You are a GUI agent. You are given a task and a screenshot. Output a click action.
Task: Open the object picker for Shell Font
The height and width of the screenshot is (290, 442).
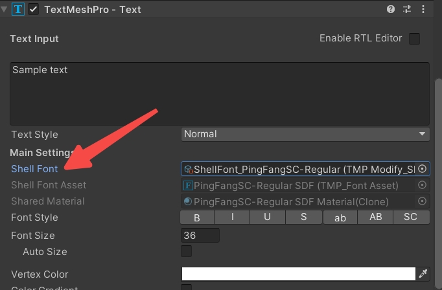point(423,169)
